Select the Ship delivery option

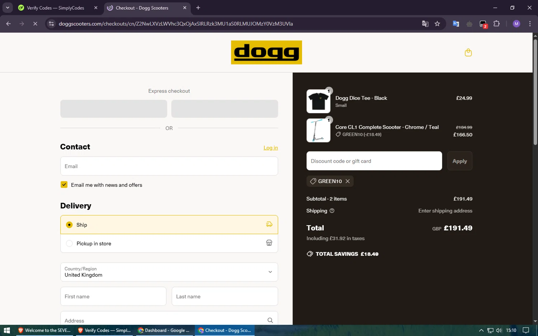click(x=169, y=225)
